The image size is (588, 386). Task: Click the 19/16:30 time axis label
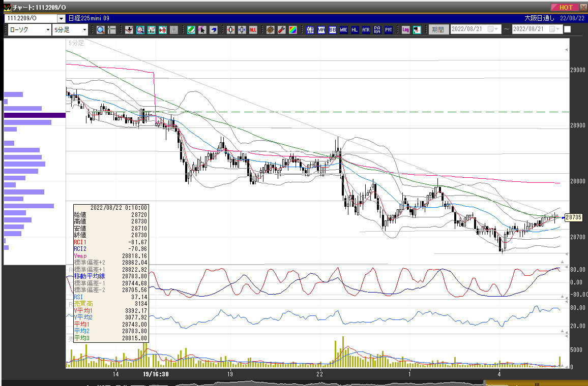pos(156,374)
